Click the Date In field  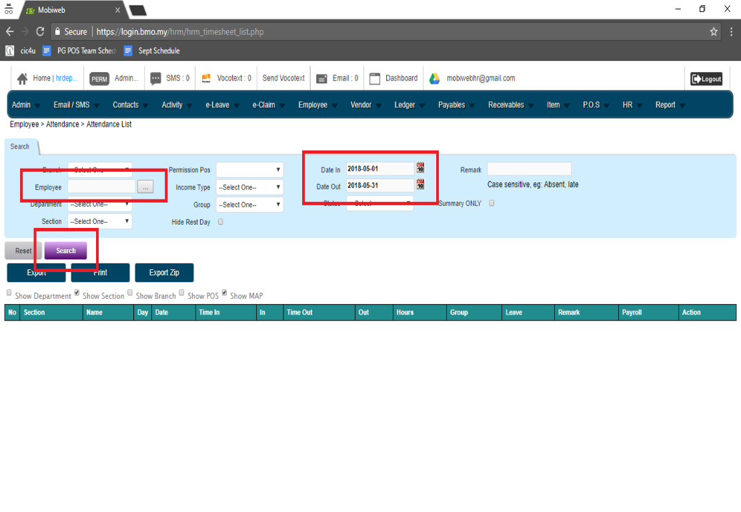point(380,169)
